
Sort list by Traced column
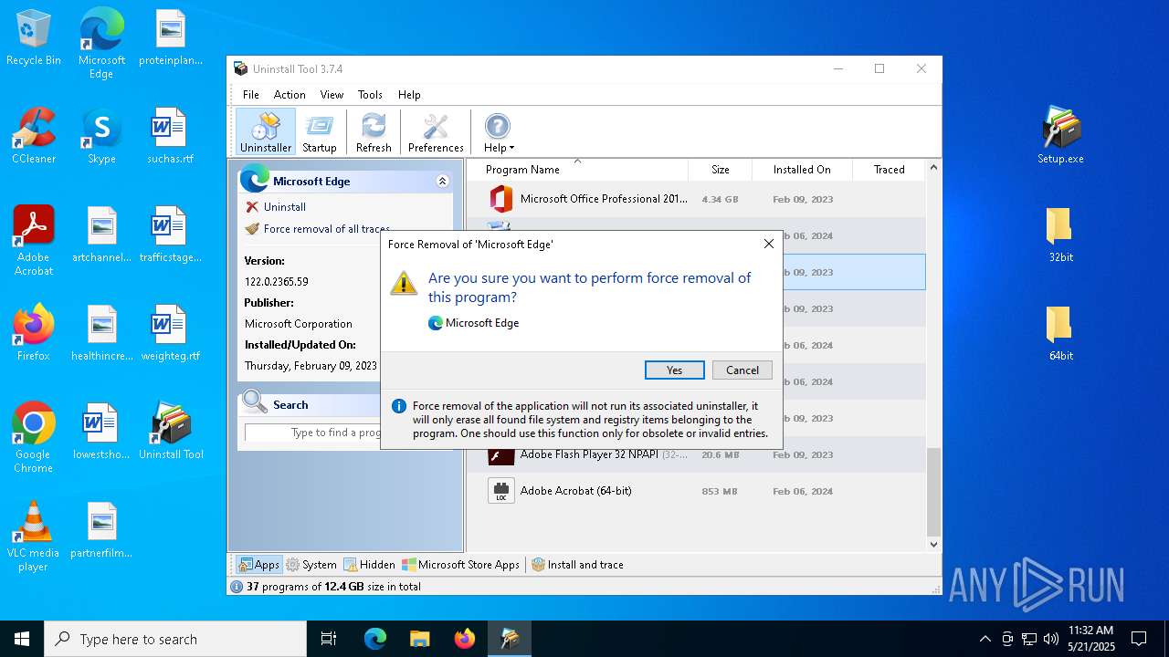tap(889, 170)
